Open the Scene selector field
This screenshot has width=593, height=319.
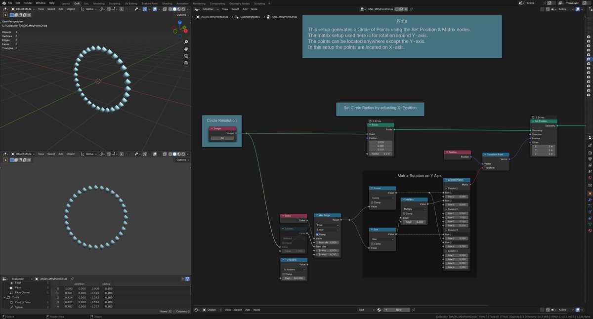click(534, 3)
